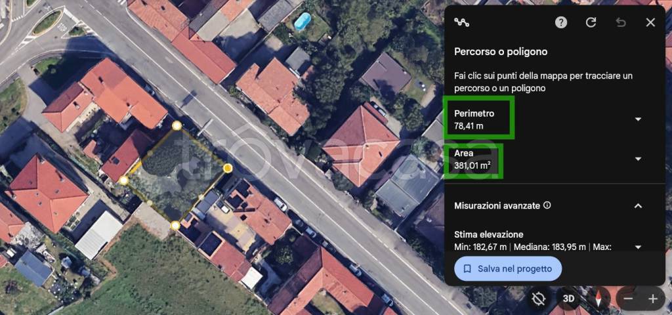Click the Perimetro value 78,41 m

(469, 126)
